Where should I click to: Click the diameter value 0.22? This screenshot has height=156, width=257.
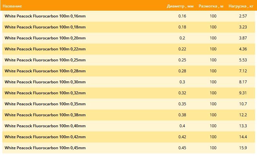[182, 49]
